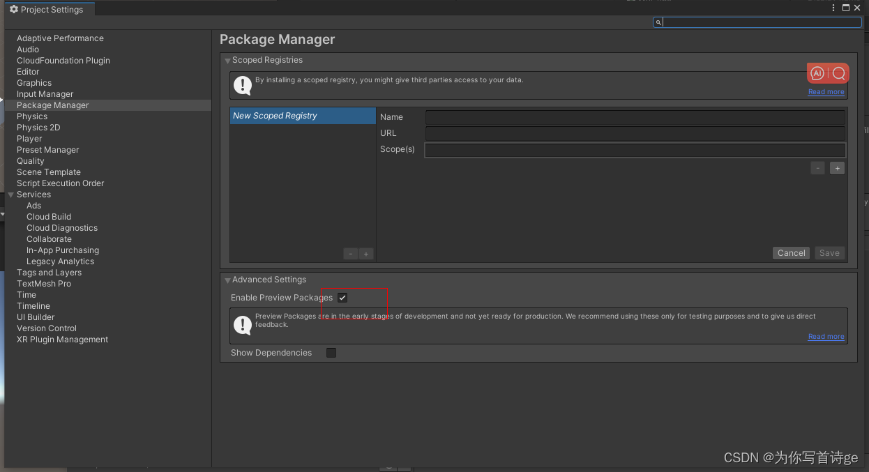Click the Read more link under Preview Packages
Image resolution: width=869 pixels, height=472 pixels.
pos(826,336)
